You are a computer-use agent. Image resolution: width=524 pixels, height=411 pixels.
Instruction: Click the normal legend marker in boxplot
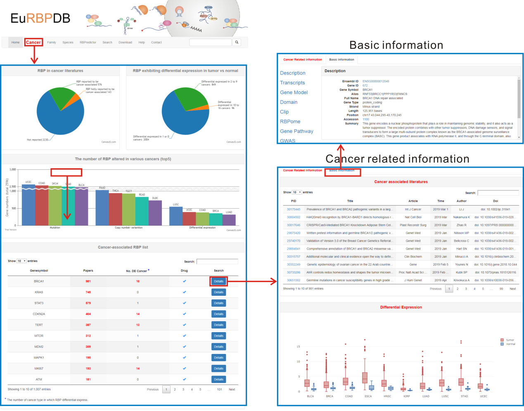point(502,344)
